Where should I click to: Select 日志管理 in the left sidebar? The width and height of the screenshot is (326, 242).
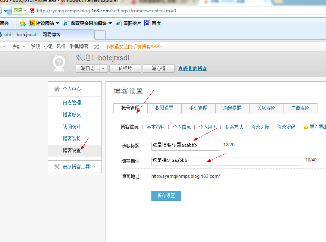point(72,103)
